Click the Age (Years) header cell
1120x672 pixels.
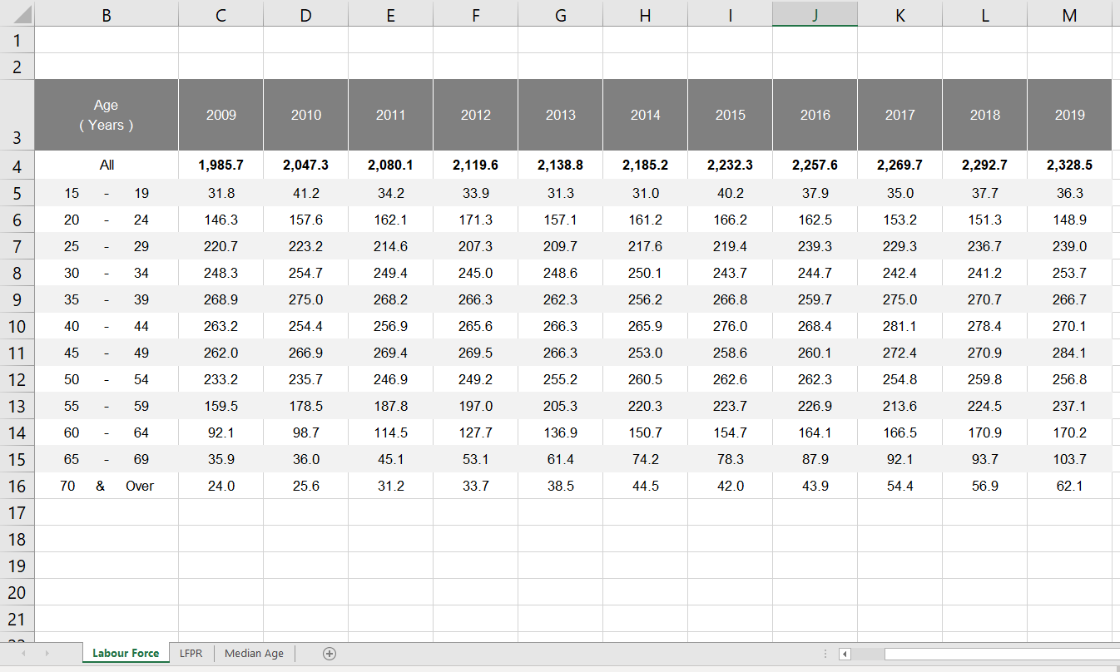point(107,115)
